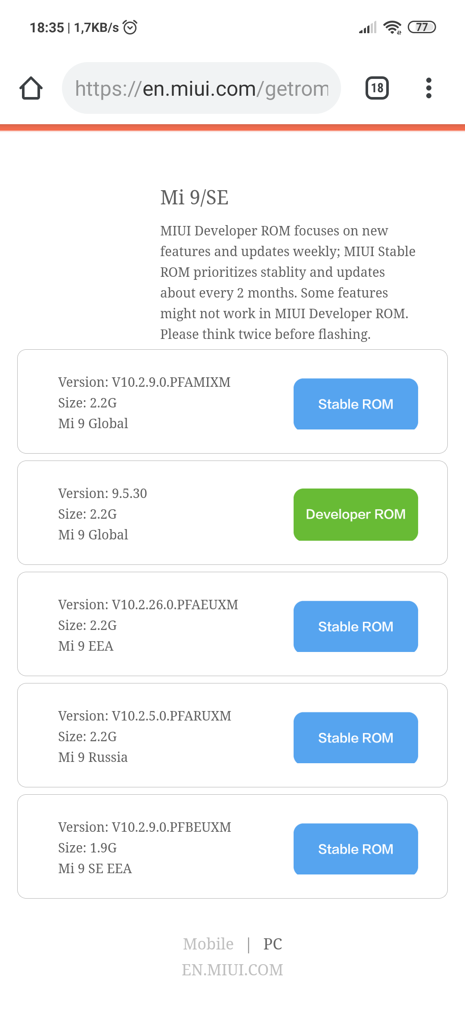Focus the en.miui.com address bar
465x1009 pixels.
pos(201,88)
